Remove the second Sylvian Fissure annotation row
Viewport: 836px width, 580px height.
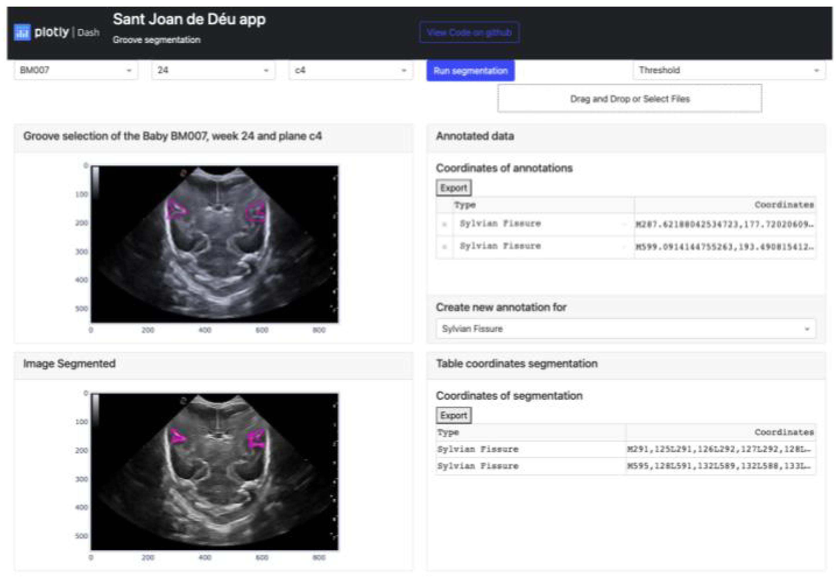click(x=444, y=246)
